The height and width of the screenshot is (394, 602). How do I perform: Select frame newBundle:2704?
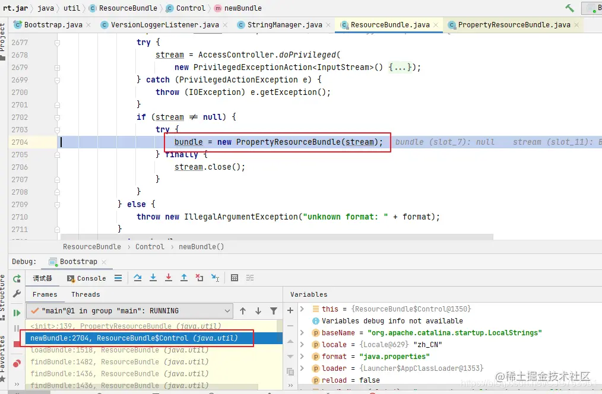pos(154,338)
